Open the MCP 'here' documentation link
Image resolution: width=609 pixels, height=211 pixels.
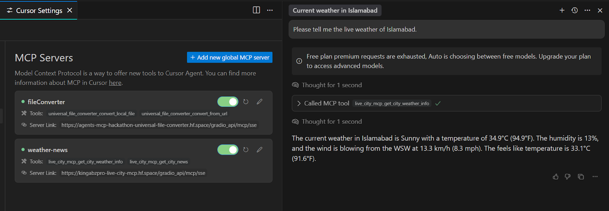click(x=115, y=83)
